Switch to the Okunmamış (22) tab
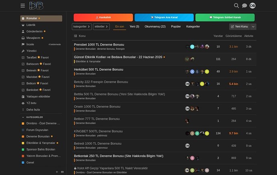 click(x=155, y=27)
